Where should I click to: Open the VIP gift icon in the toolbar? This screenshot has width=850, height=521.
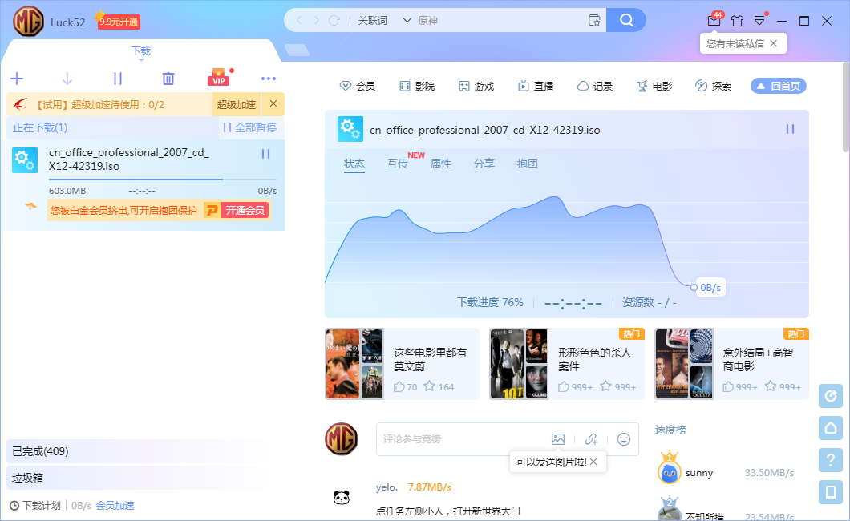[x=219, y=78]
